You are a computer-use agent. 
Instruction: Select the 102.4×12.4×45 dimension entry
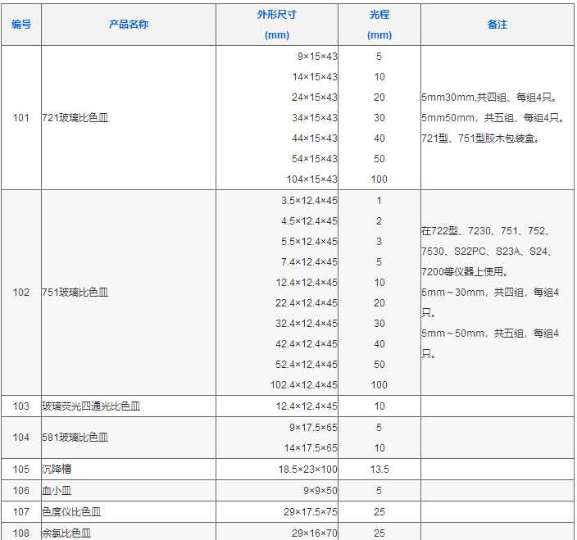coord(303,385)
